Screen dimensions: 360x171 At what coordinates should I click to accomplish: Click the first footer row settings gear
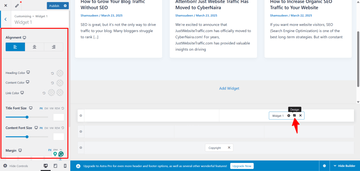pos(81,115)
